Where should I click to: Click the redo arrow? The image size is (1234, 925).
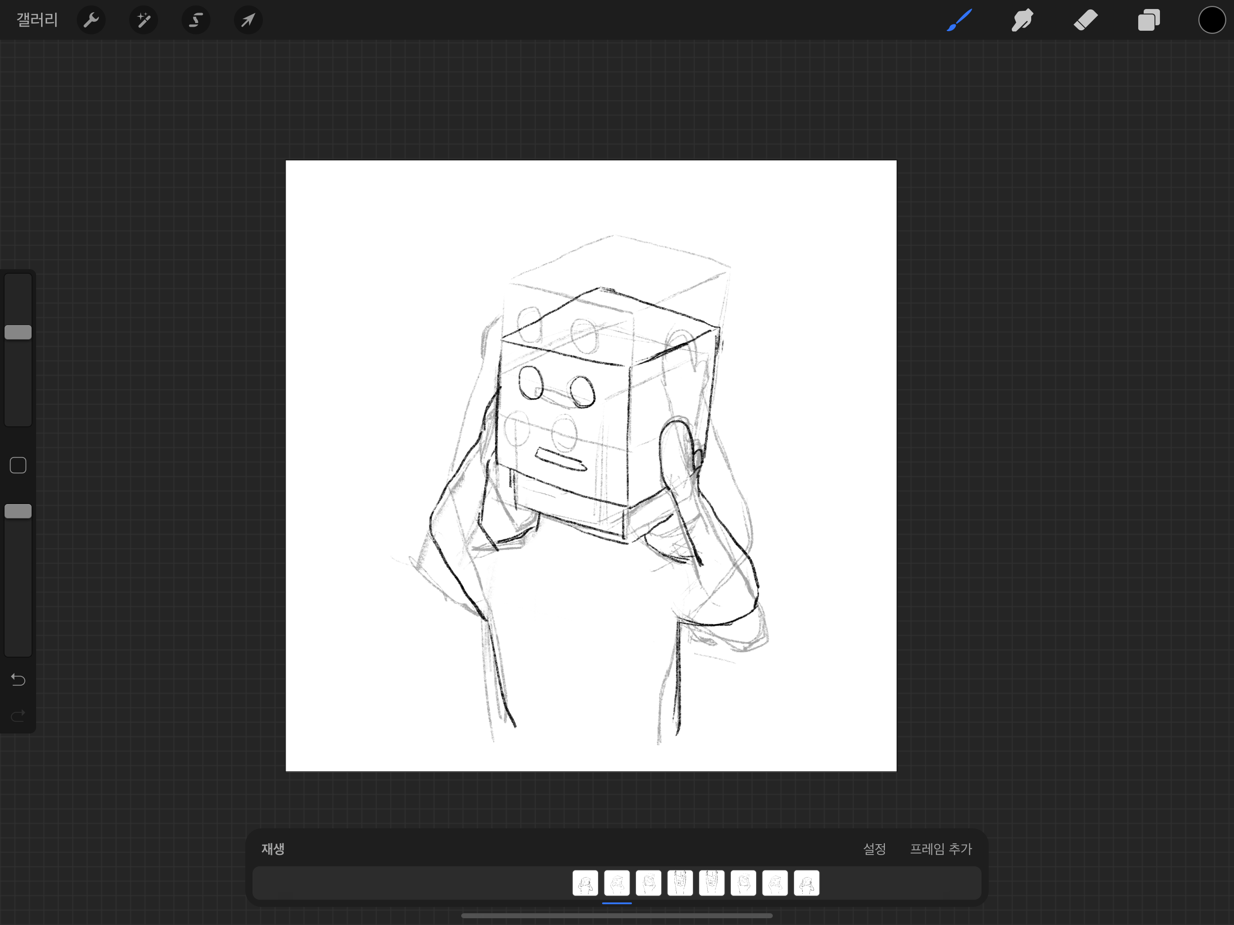(x=18, y=715)
